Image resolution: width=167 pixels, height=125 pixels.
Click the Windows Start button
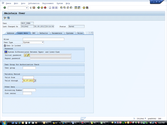(x=4, y=122)
